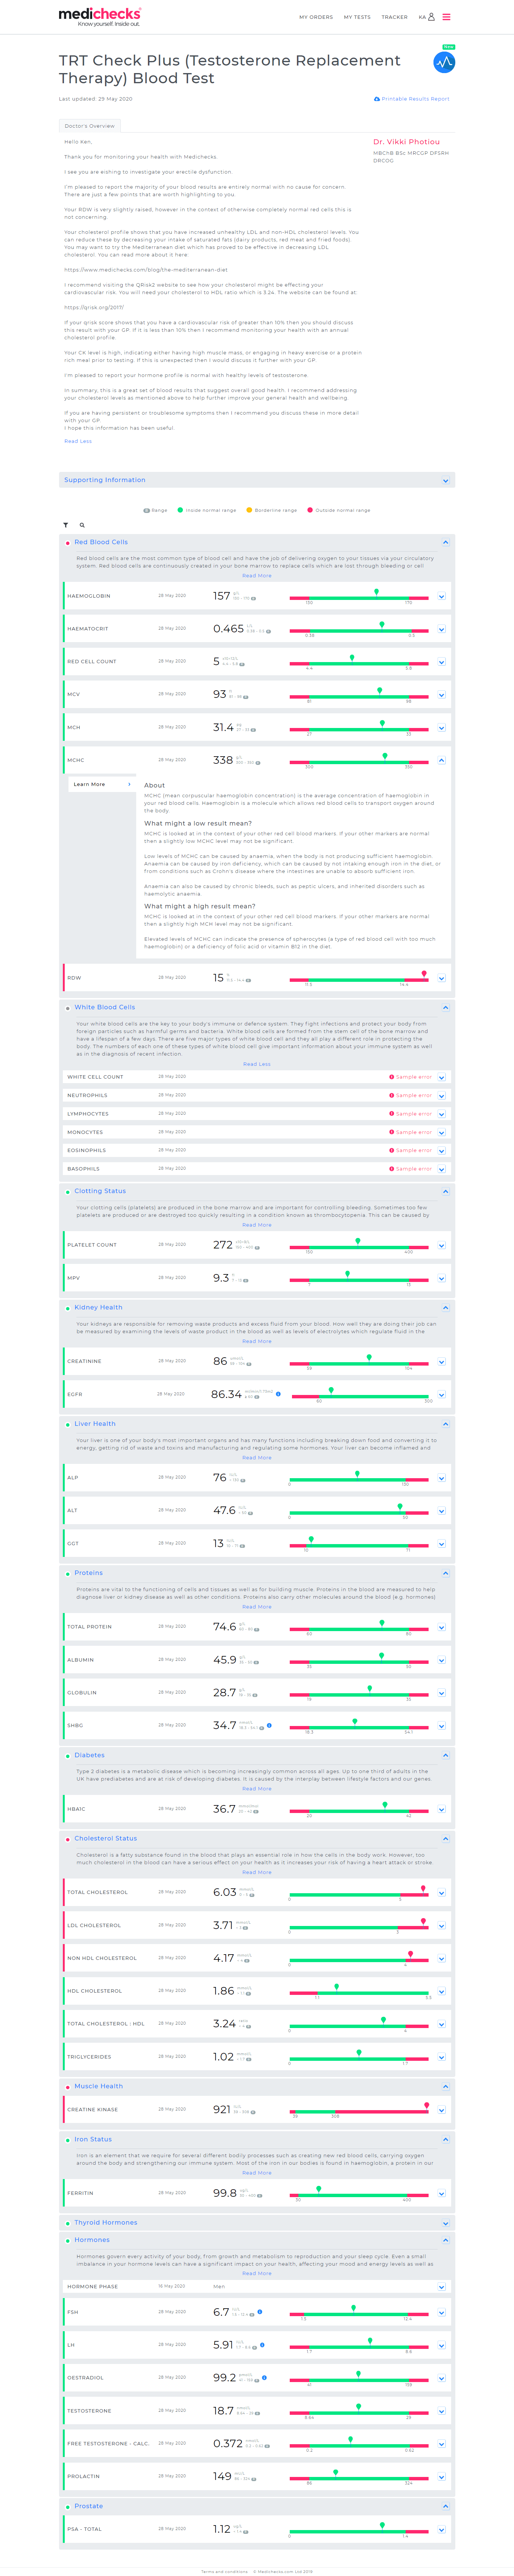The height and width of the screenshot is (2576, 514).
Task: Click the range tag icon beside Creatine Kinase value
Action: click(x=253, y=2112)
